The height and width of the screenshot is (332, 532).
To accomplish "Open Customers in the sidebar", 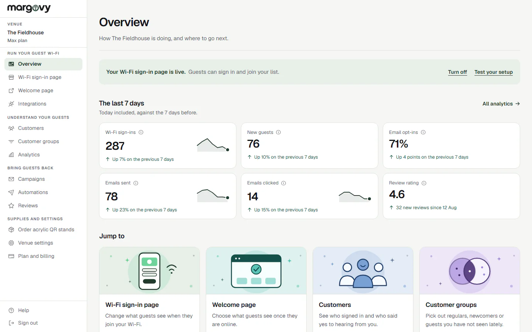I will 43,128.
